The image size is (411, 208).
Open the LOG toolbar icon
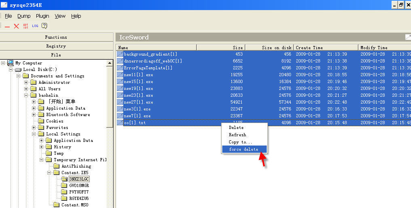coord(35,26)
